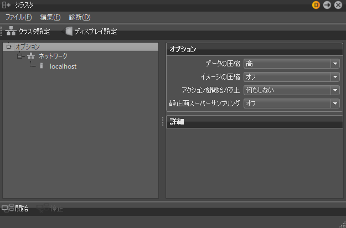Image resolution: width=346 pixels, height=228 pixels.
Task: Click the クラスタ設定 network icon
Action: tap(11, 31)
